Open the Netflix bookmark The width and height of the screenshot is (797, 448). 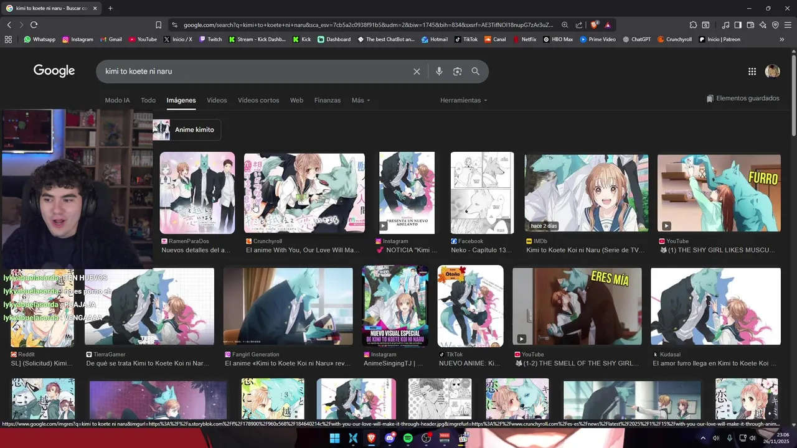coord(524,39)
